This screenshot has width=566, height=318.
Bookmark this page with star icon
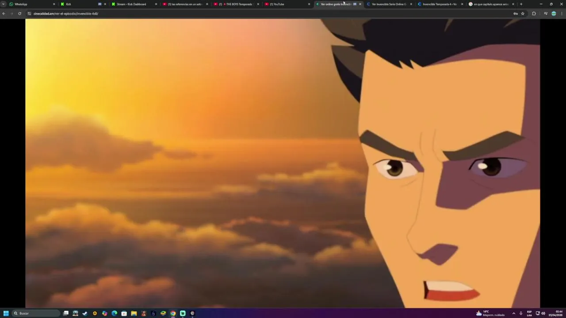523,14
